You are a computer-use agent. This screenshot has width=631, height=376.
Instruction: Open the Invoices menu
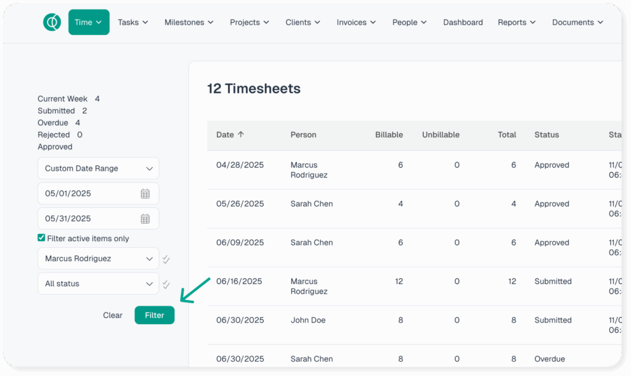coord(356,22)
